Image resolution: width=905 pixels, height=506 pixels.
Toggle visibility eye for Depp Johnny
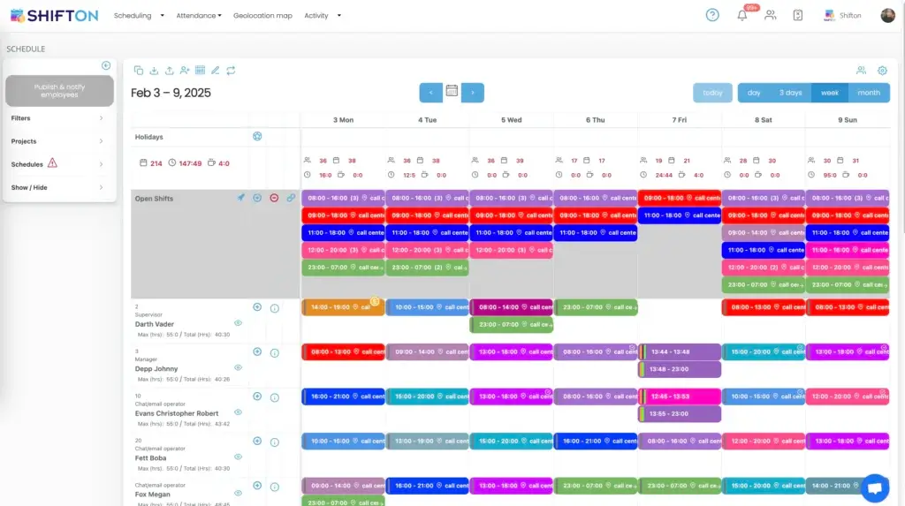[x=238, y=368]
